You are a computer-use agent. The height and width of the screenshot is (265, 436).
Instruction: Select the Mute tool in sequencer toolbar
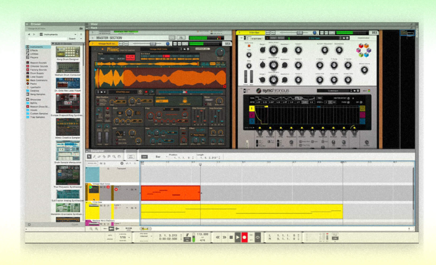[109, 157]
